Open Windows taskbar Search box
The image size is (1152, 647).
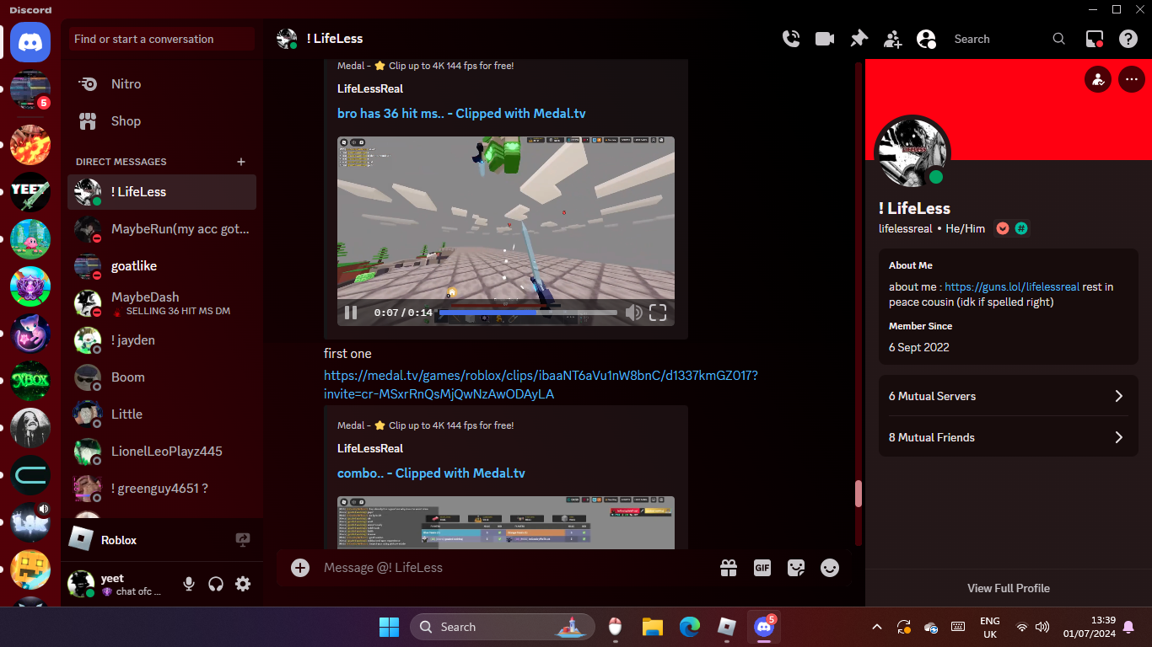[504, 627]
